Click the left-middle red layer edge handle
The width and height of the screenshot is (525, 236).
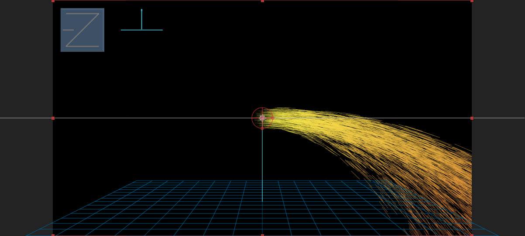point(53,118)
